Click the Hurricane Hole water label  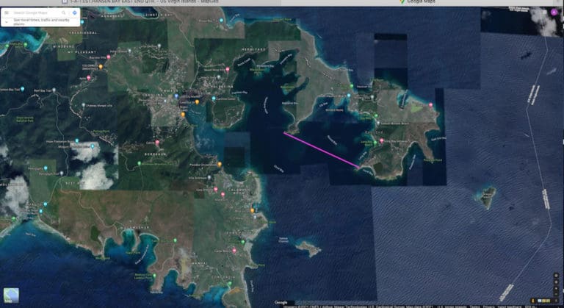coord(266,105)
